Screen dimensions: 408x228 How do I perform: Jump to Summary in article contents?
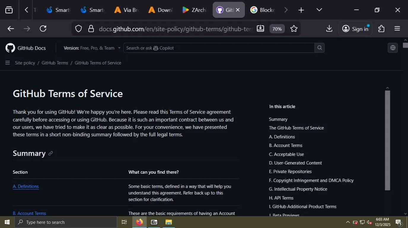[x=278, y=119]
